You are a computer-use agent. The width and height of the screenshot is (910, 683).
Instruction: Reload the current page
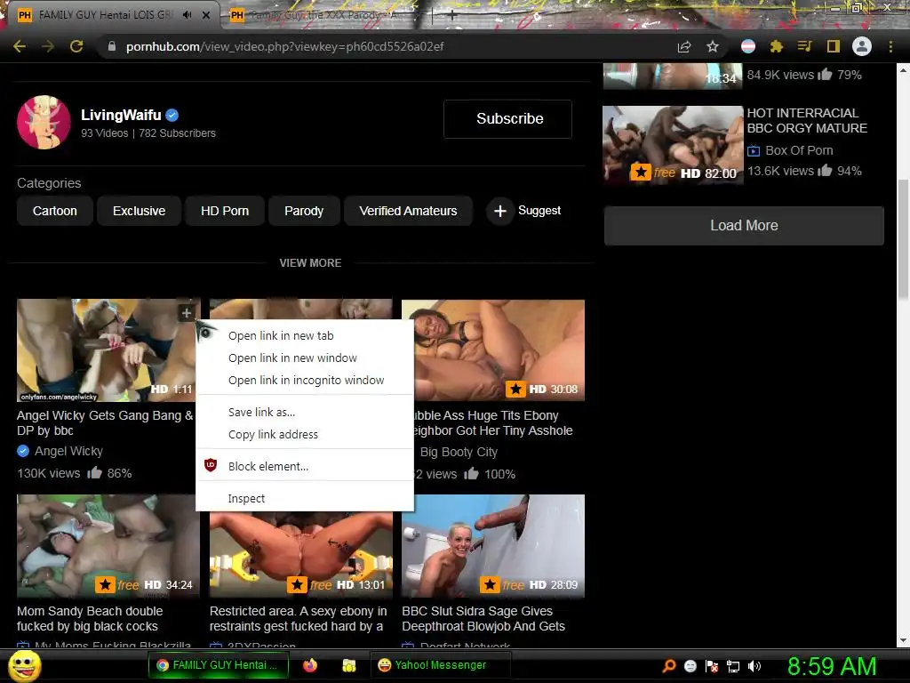point(76,46)
